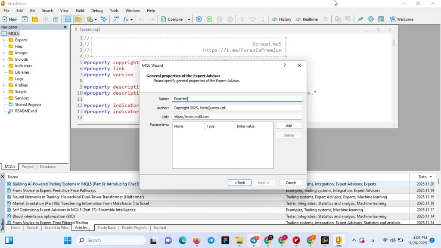Open Telegram from the Windows taskbar

pyautogui.click(x=211, y=240)
